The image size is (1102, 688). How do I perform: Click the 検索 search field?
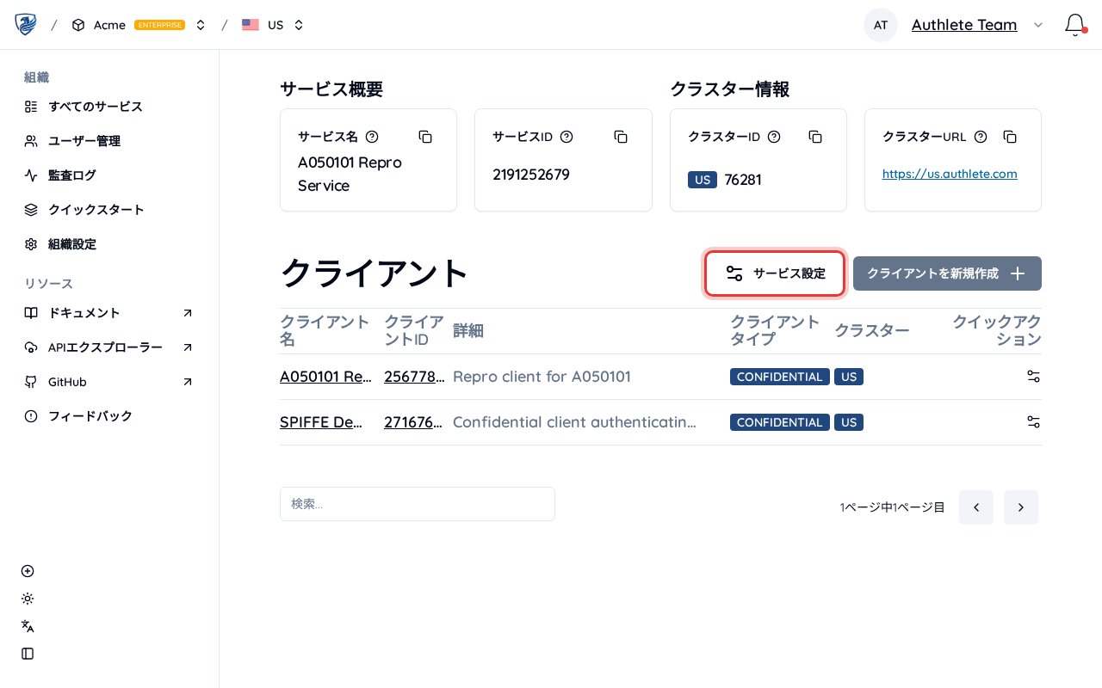418,504
